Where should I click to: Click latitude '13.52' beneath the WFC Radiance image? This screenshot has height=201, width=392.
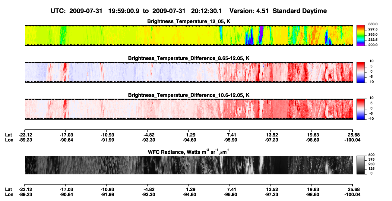click(272, 189)
